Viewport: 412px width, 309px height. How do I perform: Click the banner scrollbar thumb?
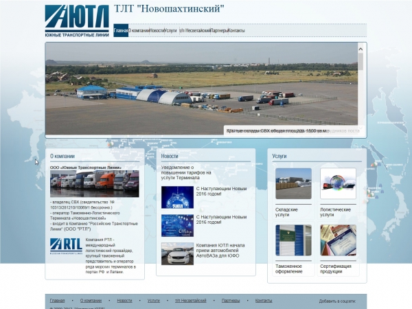[360, 62]
